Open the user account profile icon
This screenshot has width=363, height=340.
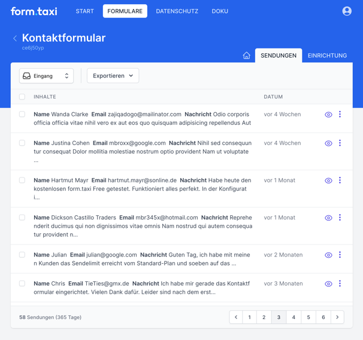click(x=347, y=11)
